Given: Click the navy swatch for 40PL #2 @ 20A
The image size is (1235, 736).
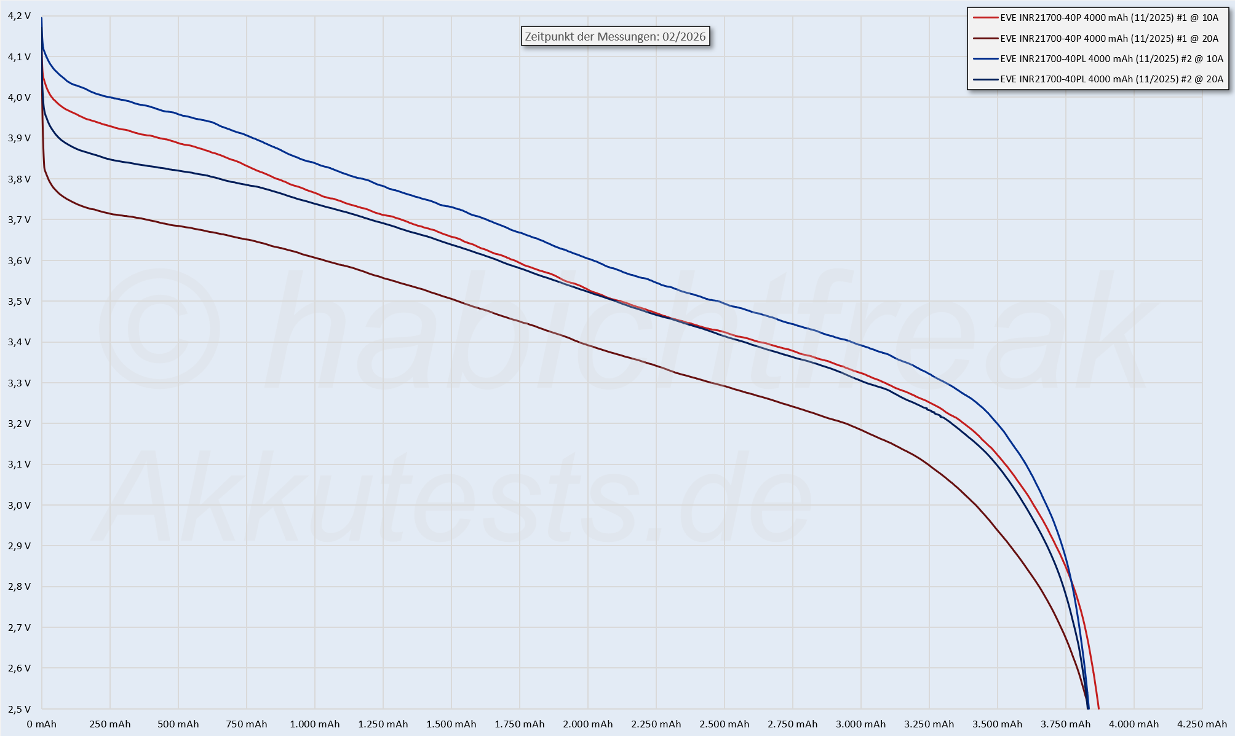Looking at the screenshot, I should [985, 79].
